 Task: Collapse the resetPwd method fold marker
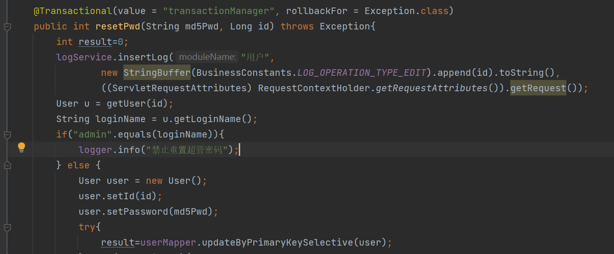pos(7,28)
